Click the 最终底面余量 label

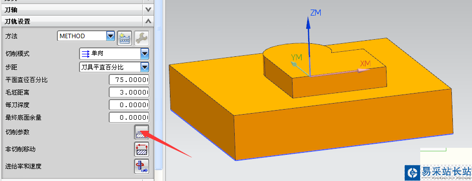24,118
